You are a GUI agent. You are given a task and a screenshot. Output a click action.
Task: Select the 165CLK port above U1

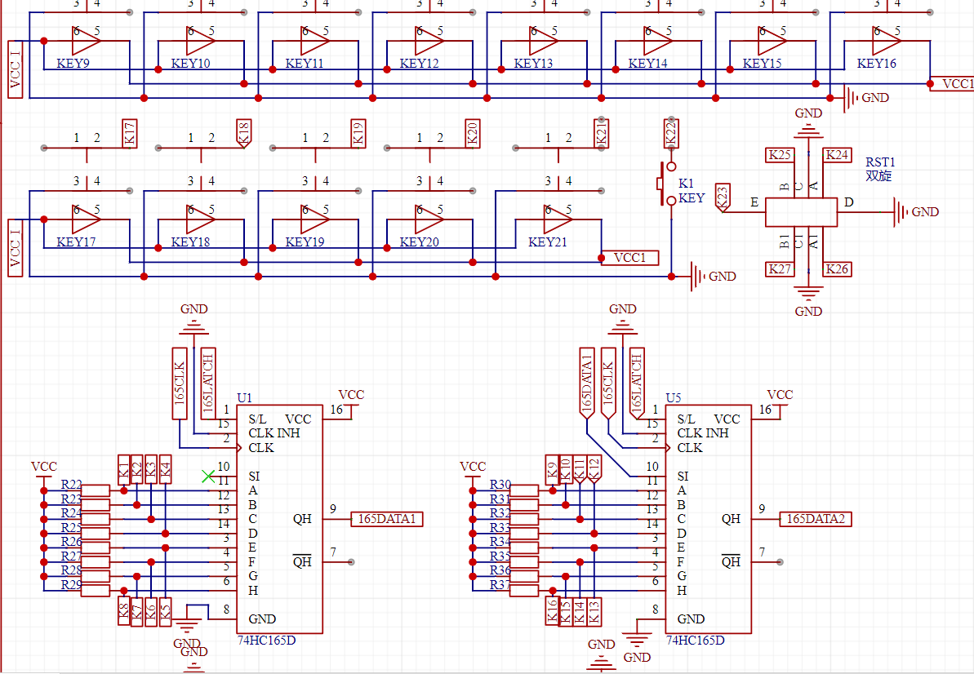tap(180, 383)
